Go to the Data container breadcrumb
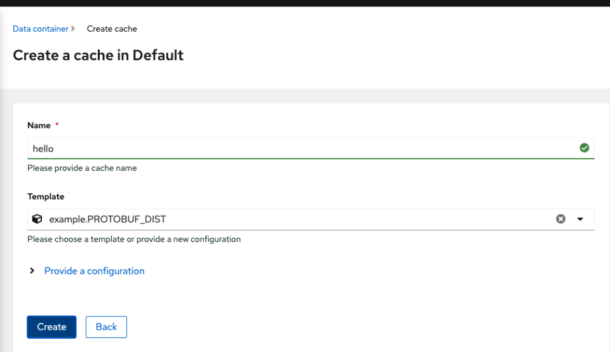The image size is (610, 352). click(x=41, y=29)
